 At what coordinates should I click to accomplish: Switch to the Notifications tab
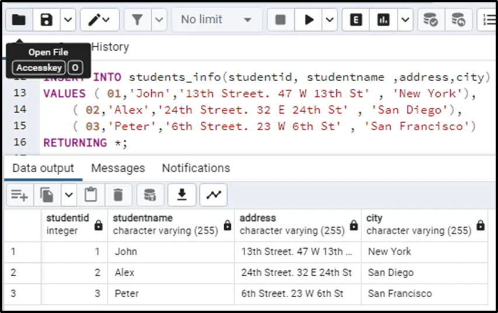[196, 168]
